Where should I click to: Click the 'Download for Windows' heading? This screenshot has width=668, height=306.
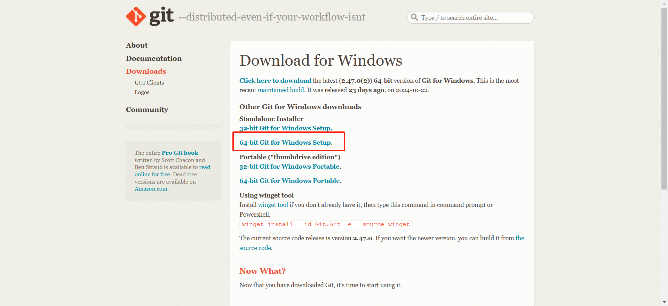click(x=321, y=61)
